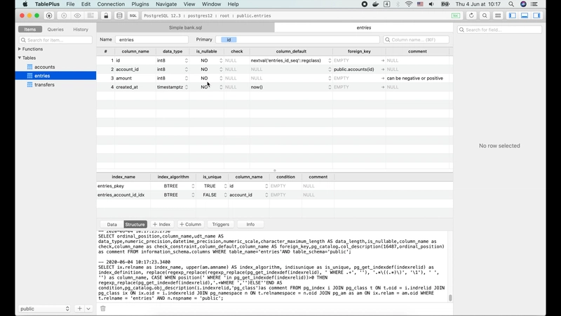Click the commit changes toolbar icon
The image size is (561, 316).
point(91,15)
